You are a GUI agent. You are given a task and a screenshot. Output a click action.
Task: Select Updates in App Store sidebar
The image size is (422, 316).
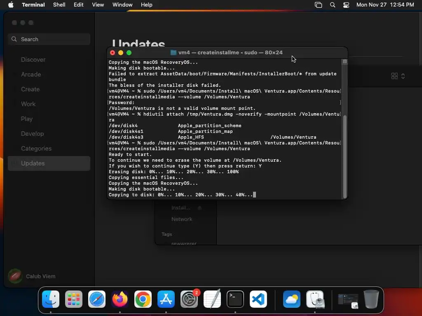click(49, 163)
